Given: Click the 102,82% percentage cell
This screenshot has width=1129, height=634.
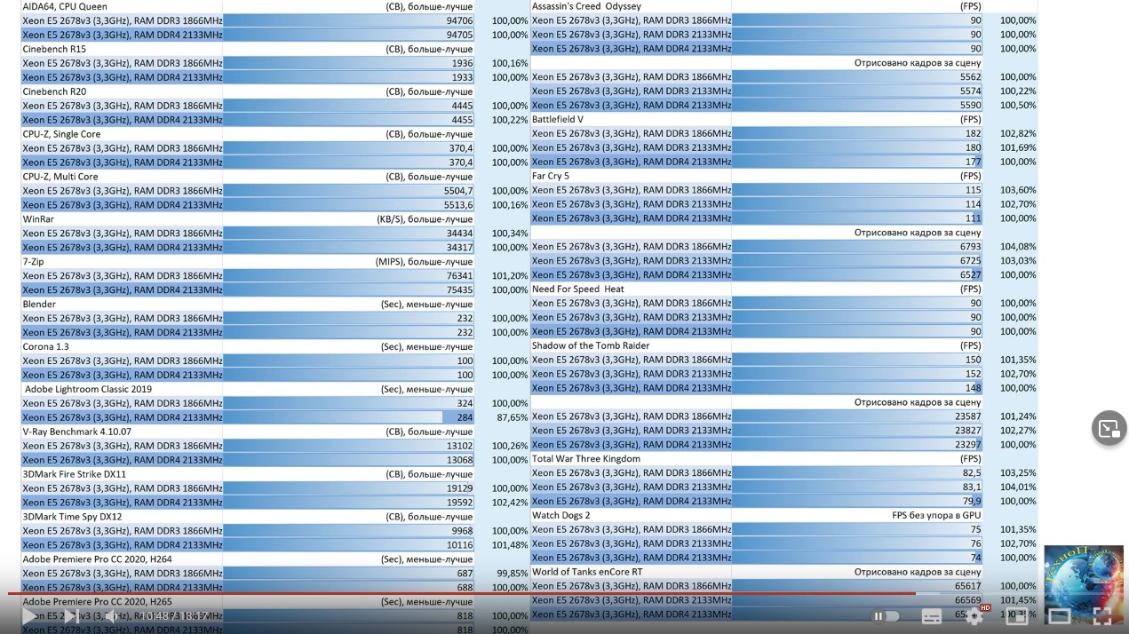Looking at the screenshot, I should point(1018,133).
